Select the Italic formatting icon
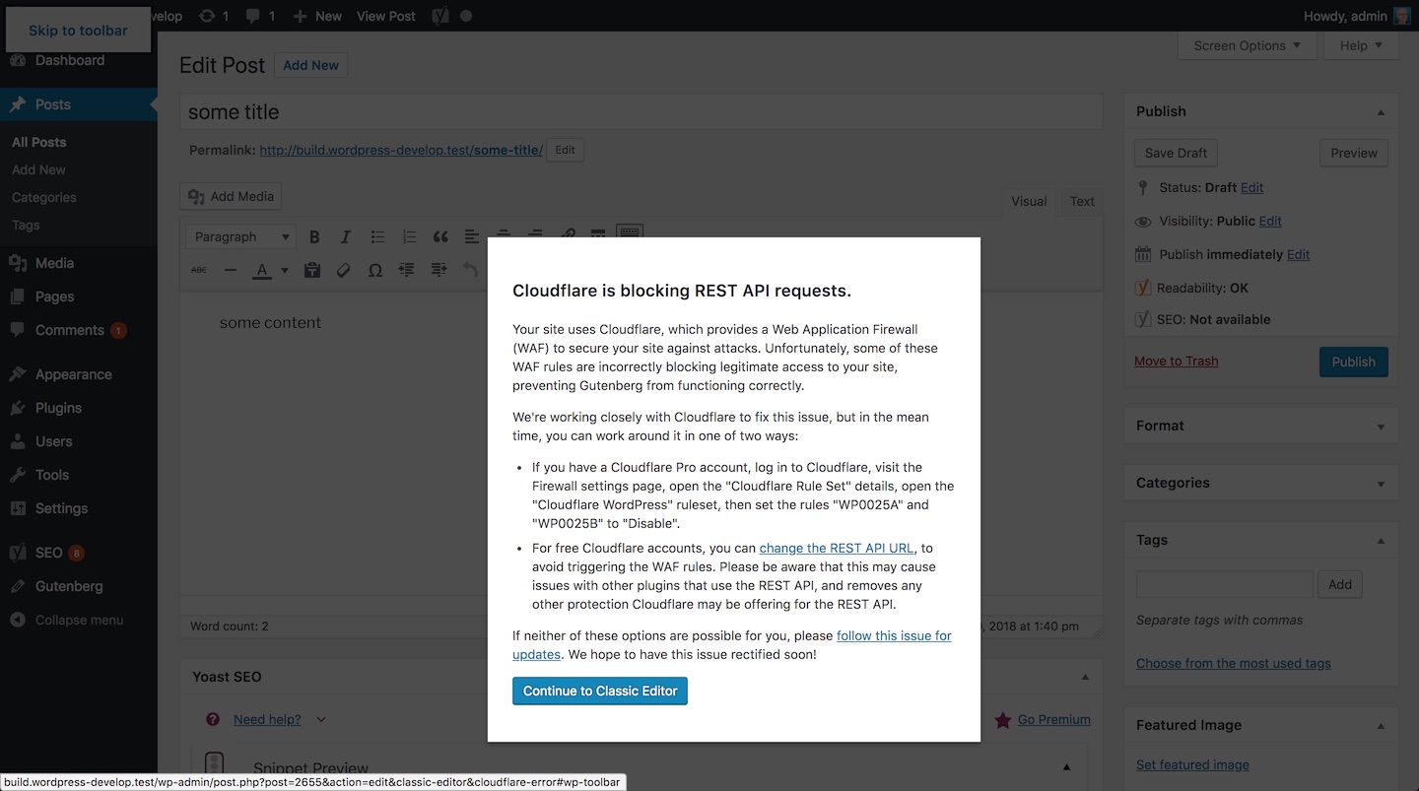1419x791 pixels. 346,236
